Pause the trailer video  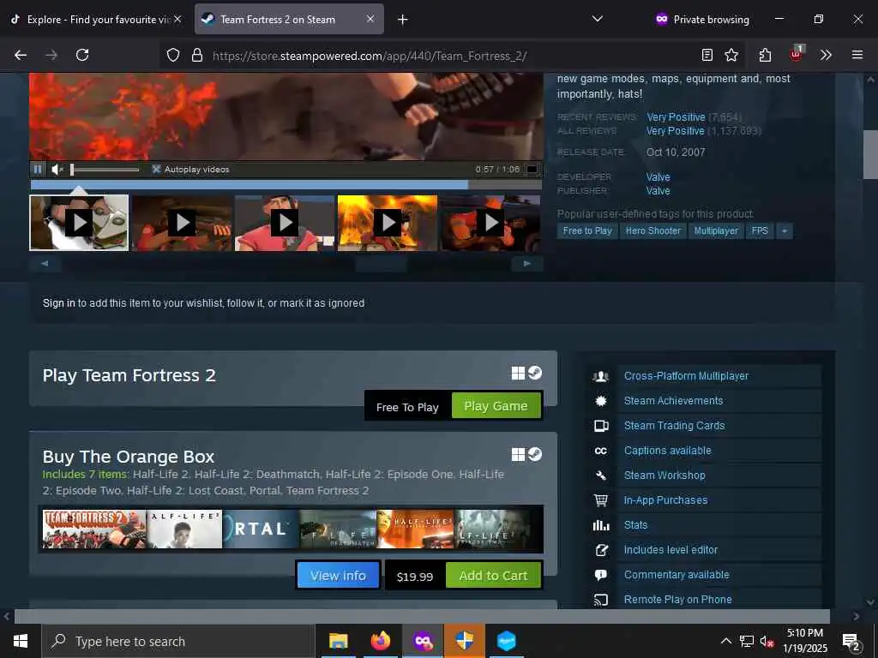coord(38,169)
